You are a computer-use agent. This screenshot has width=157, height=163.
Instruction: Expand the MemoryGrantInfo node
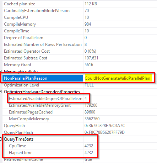(x=1, y=71)
